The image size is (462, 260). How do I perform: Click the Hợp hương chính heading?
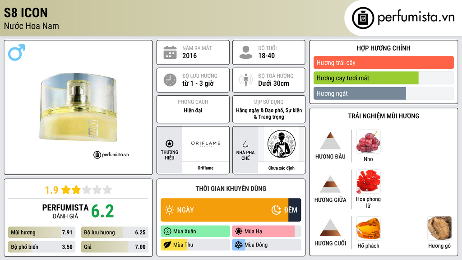[383, 48]
